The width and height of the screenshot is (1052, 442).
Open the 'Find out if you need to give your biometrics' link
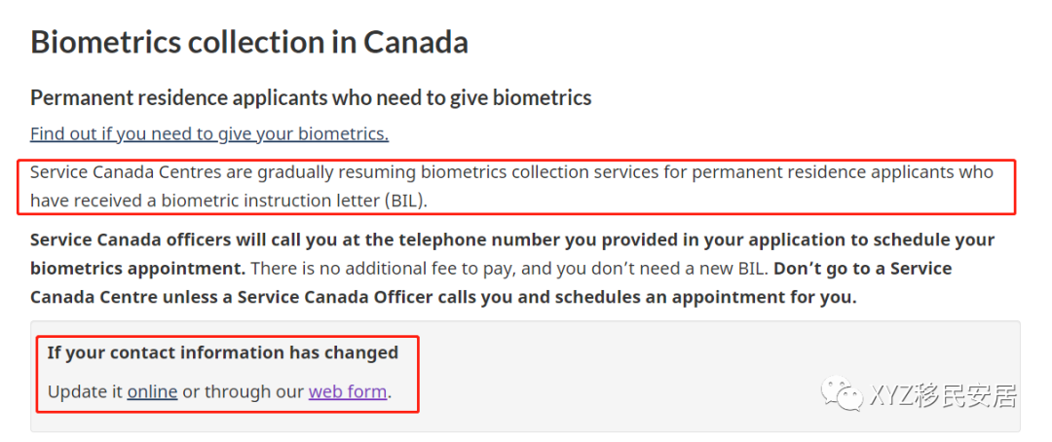[x=209, y=134]
